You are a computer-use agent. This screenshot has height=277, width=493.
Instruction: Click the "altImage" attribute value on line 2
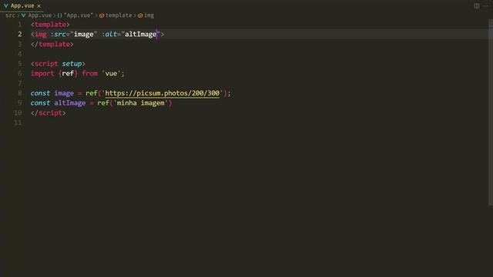pyautogui.click(x=140, y=34)
